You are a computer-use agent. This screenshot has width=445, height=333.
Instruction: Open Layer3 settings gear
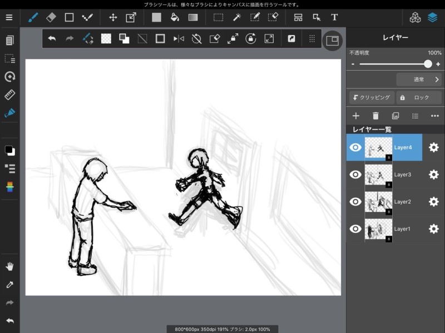click(434, 175)
